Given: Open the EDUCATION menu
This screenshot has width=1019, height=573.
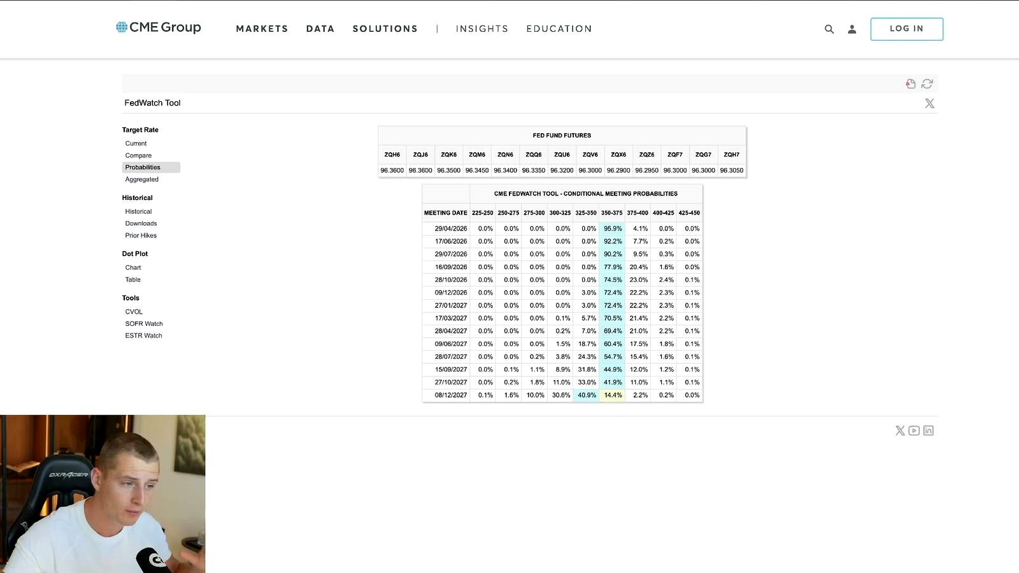Looking at the screenshot, I should point(559,29).
